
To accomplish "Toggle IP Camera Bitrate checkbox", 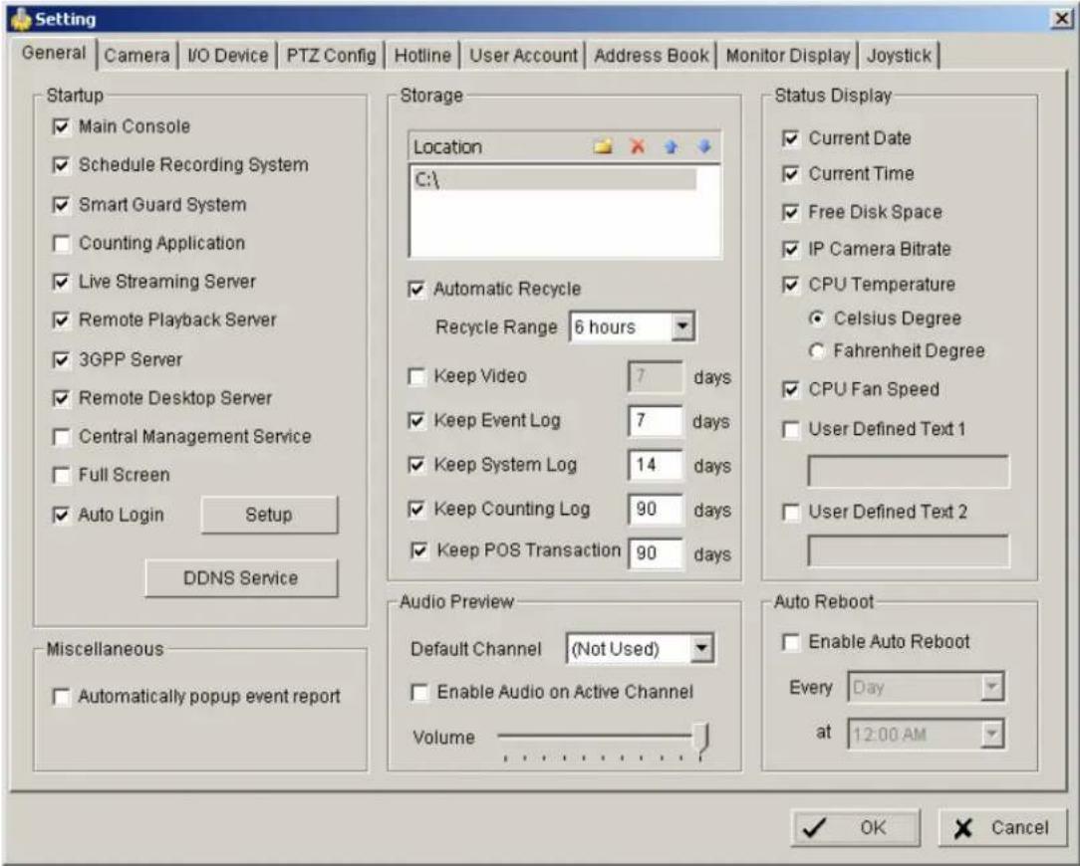I will [791, 249].
